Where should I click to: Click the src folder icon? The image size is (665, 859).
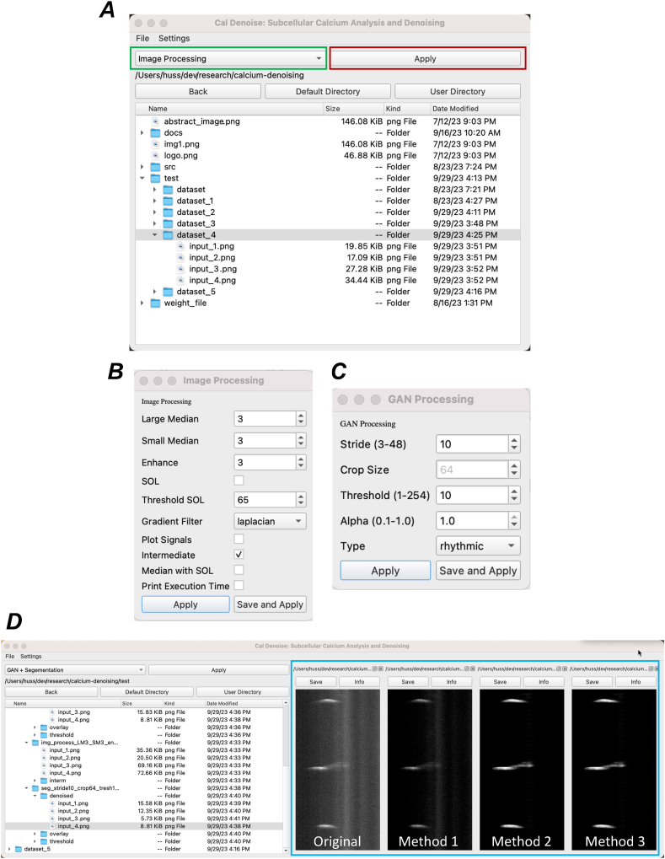tap(155, 167)
